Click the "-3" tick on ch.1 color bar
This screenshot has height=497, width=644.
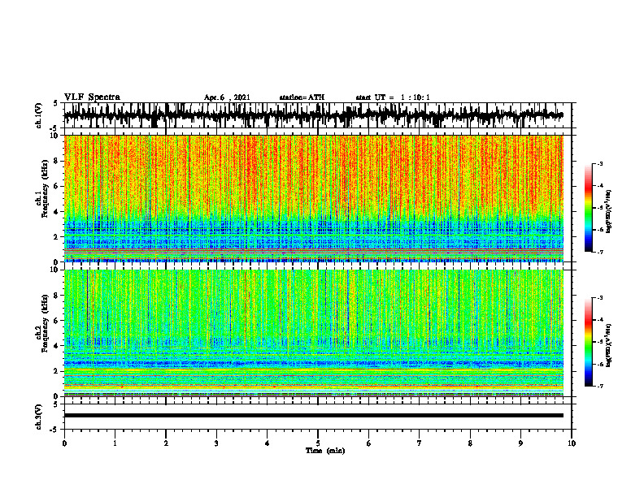pos(599,164)
